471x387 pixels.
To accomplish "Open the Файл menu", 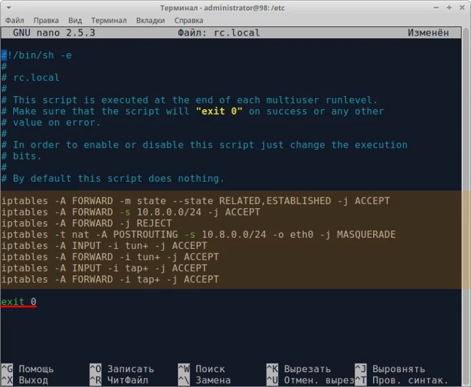I will (x=14, y=20).
